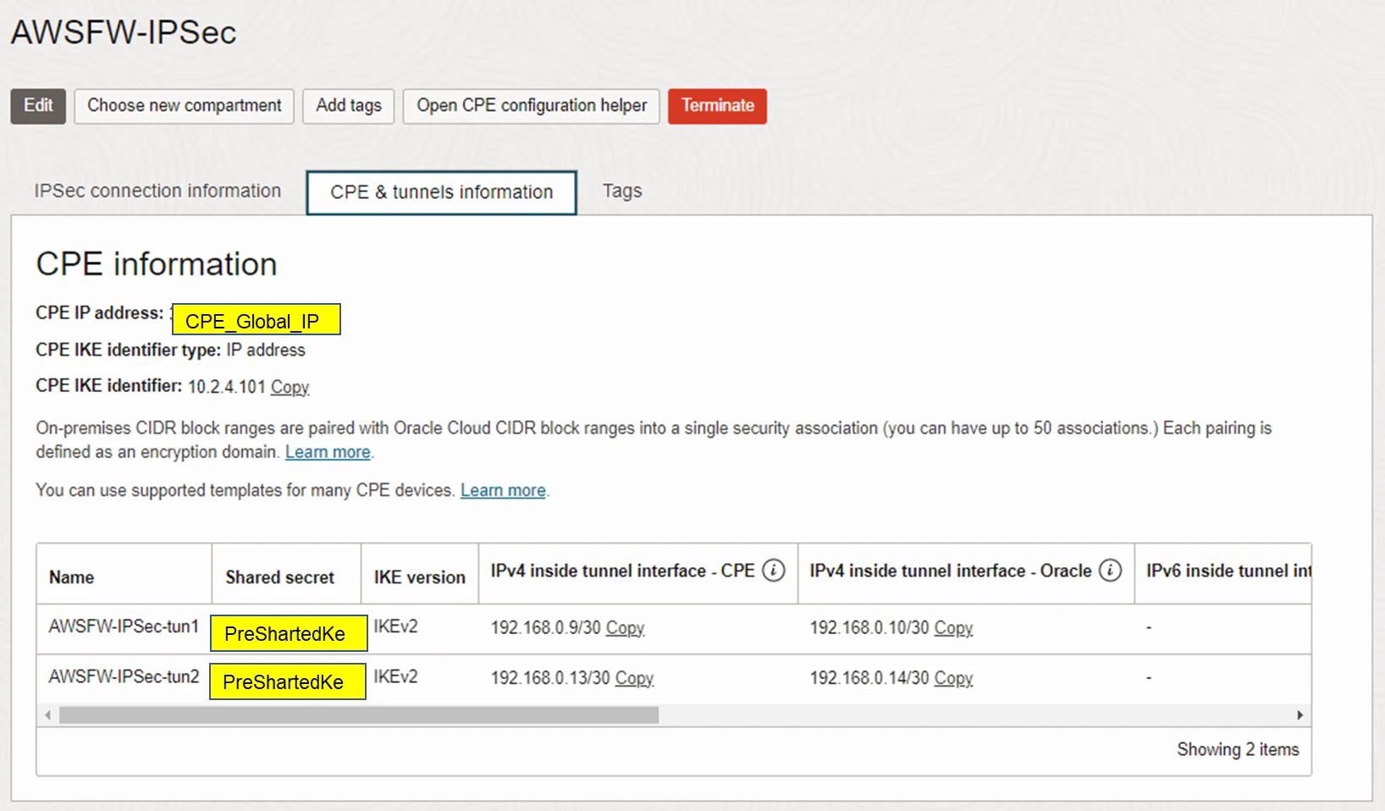Copy CPE tunnel address 192.168.0.9/30
This screenshot has width=1385, height=811.
click(x=625, y=628)
